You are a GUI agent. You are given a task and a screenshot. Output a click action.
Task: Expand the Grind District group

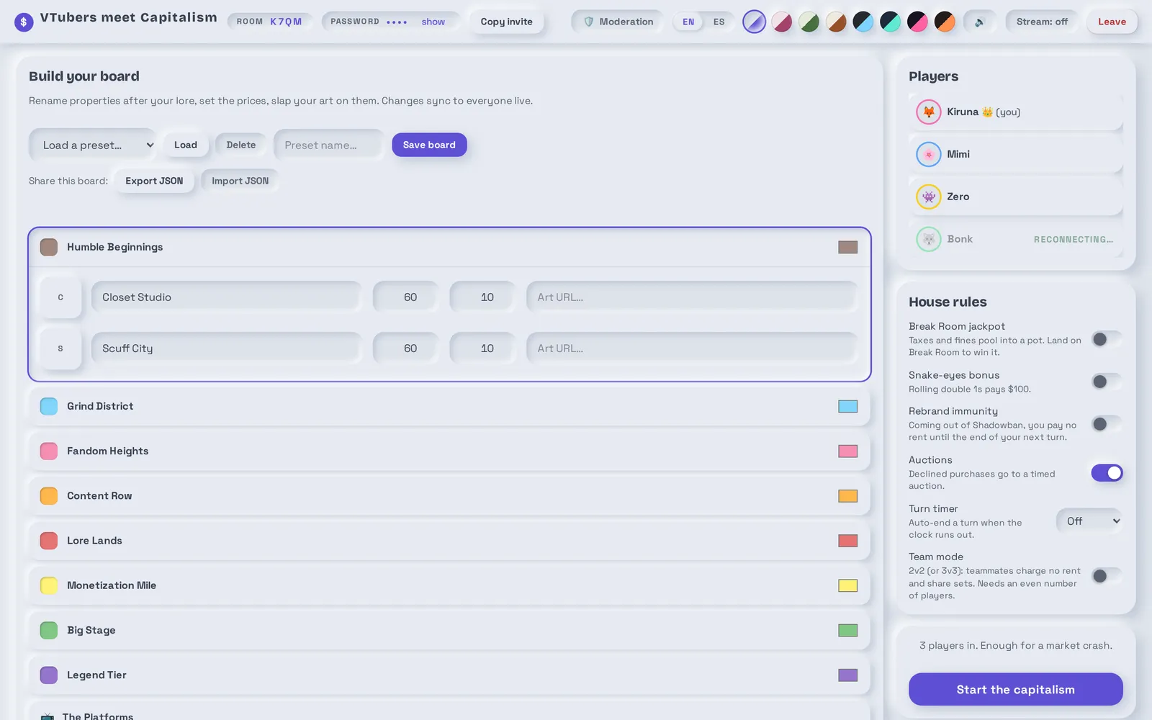[449, 406]
